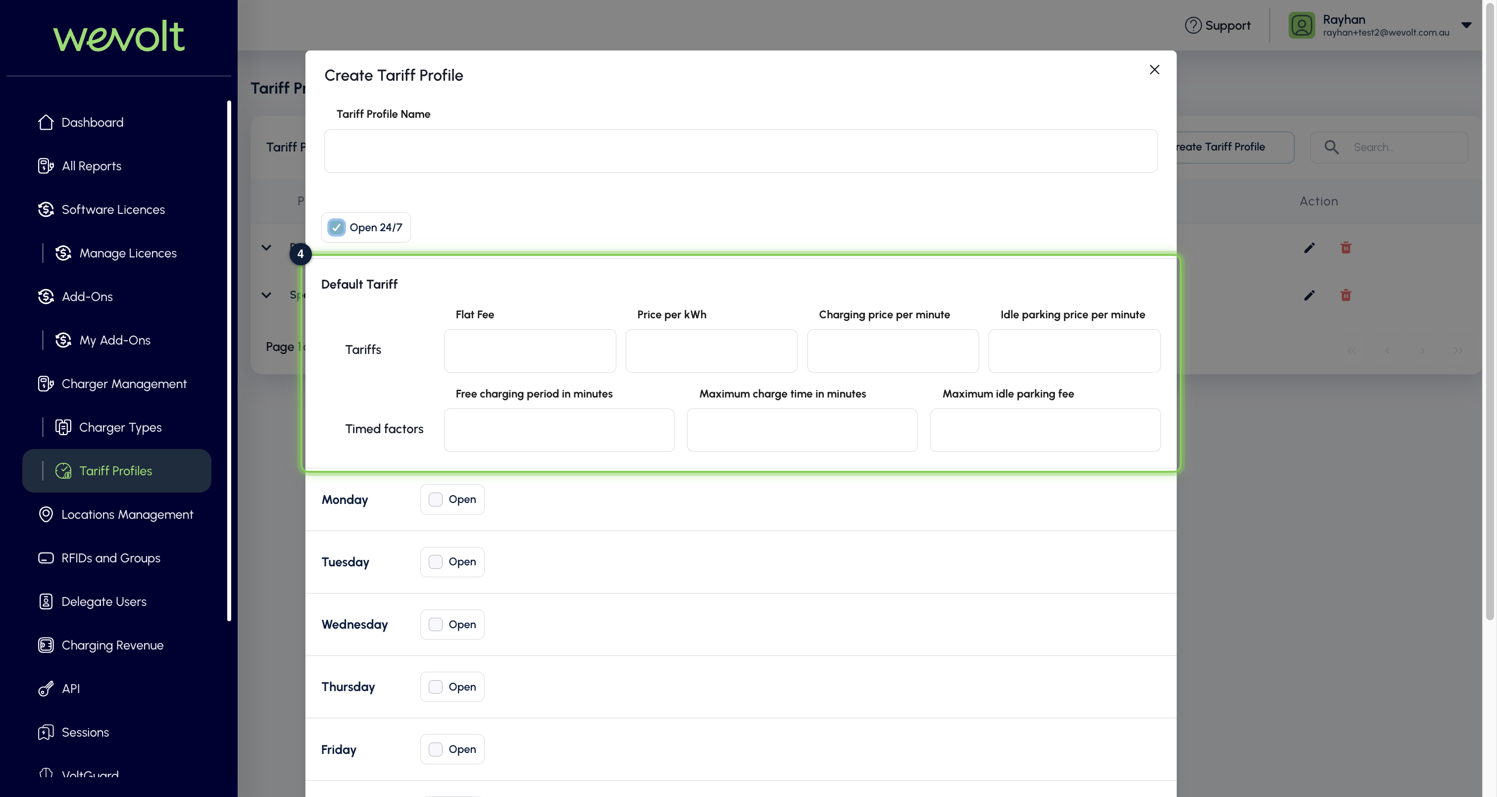Viewport: 1497px width, 797px height.
Task: Check the Friday Open checkbox
Action: (435, 749)
